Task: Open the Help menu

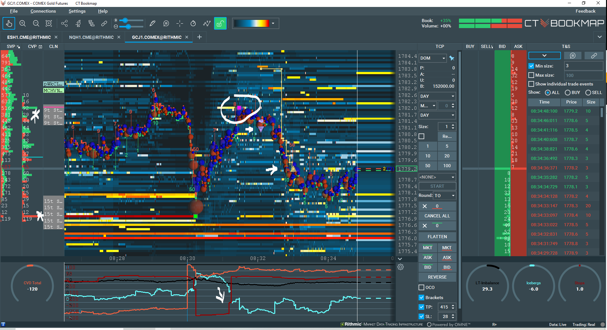Action: 103,11
